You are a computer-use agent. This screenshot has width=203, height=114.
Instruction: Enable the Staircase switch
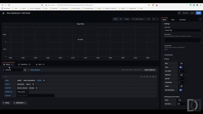click(x=181, y=75)
